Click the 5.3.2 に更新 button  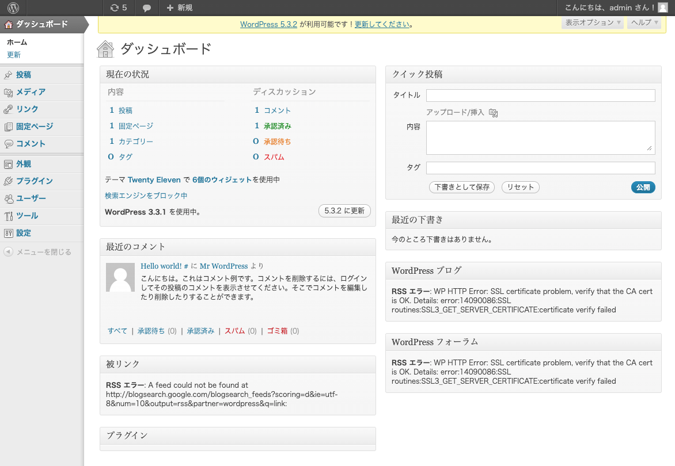click(344, 211)
